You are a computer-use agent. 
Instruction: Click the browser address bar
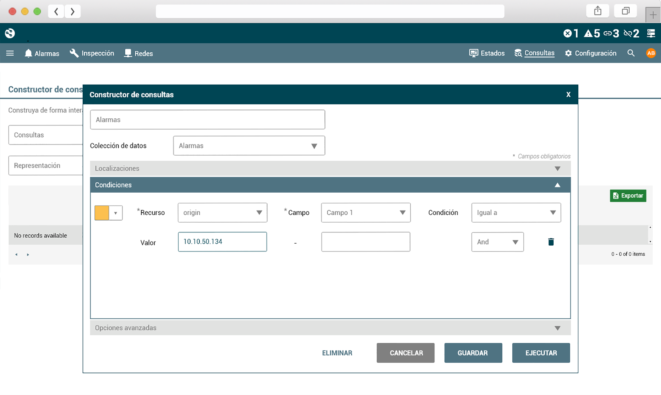330,11
